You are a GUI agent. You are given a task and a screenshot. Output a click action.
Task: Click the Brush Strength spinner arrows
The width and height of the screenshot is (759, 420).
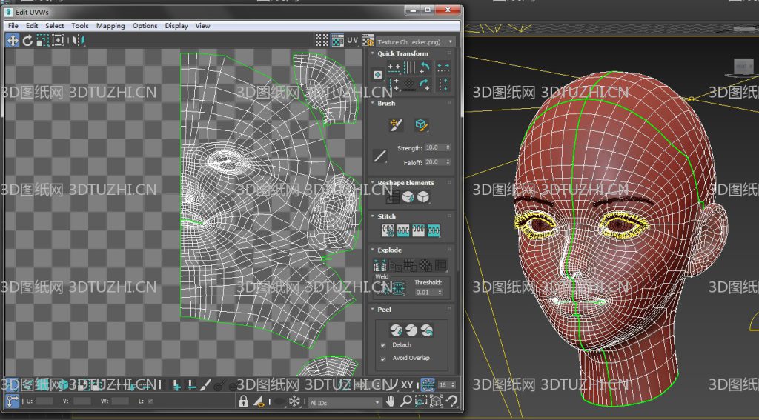click(x=447, y=147)
